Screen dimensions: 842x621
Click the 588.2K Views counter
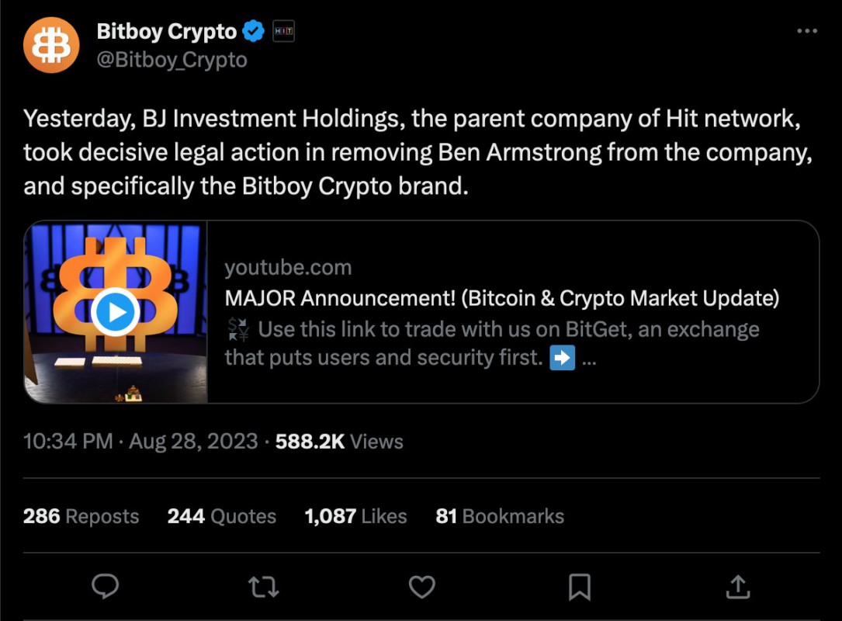coord(338,441)
